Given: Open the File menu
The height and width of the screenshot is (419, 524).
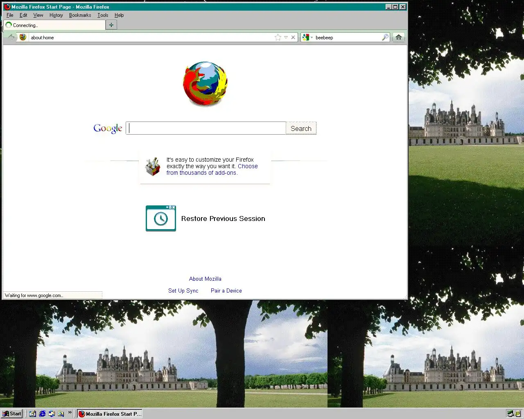Looking at the screenshot, I should (10, 15).
